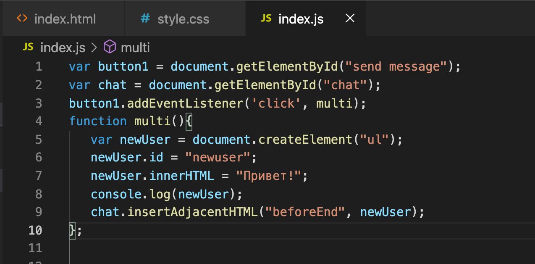The image size is (535, 264).
Task: Click the HTML file icon on index.html tab
Action: point(23,18)
